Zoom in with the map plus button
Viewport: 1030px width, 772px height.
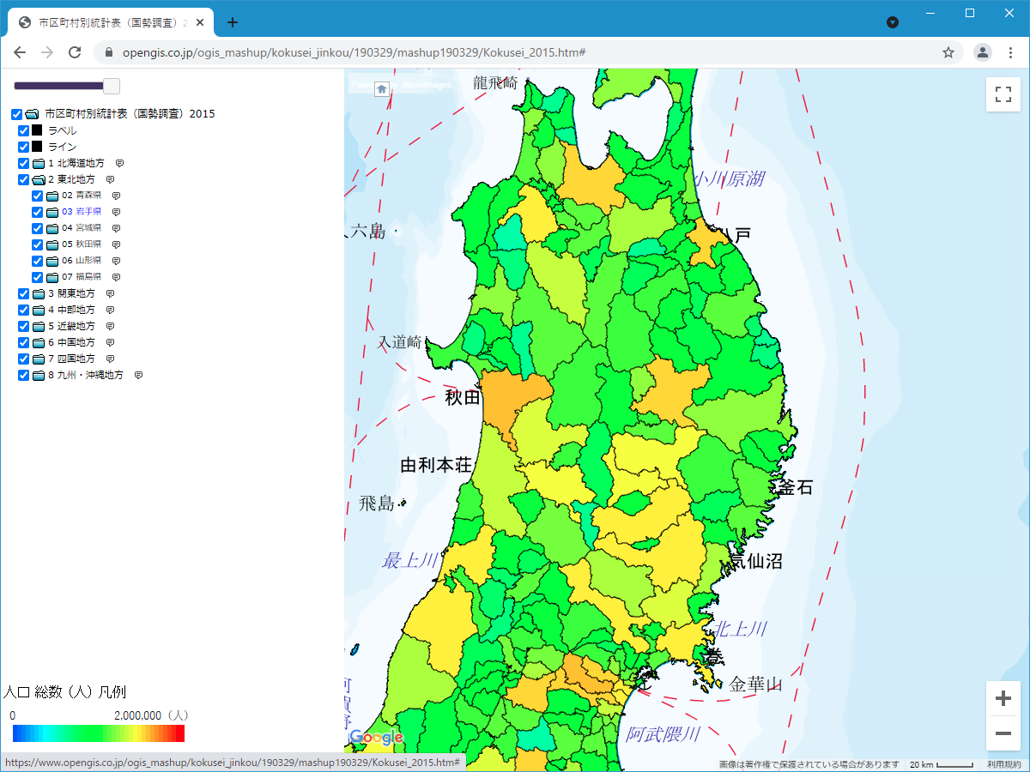[x=1003, y=699]
